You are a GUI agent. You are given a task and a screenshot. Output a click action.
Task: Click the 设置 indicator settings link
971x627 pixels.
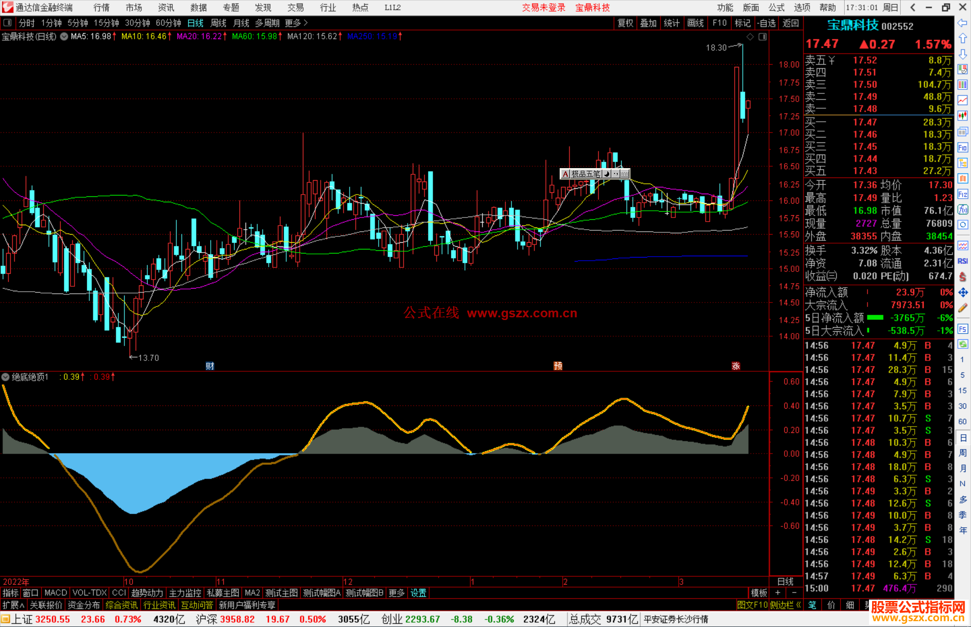click(x=418, y=593)
